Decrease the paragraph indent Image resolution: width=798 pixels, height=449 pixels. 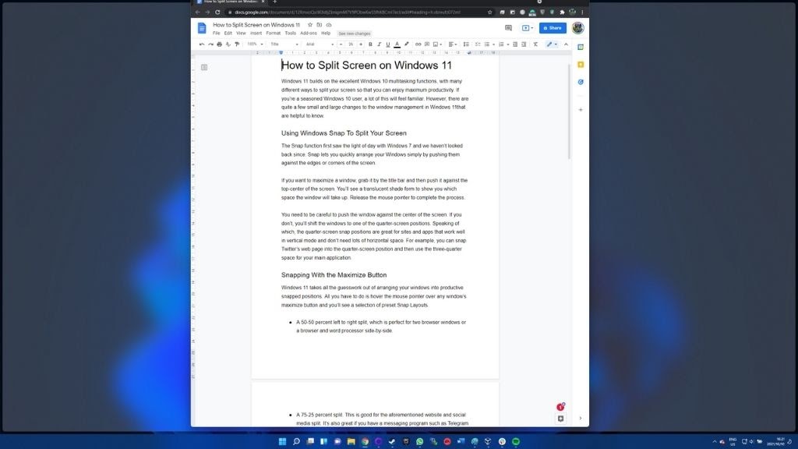point(515,44)
